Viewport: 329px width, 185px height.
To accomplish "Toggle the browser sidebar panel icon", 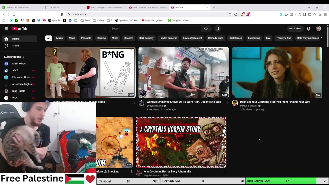I will [305, 14].
